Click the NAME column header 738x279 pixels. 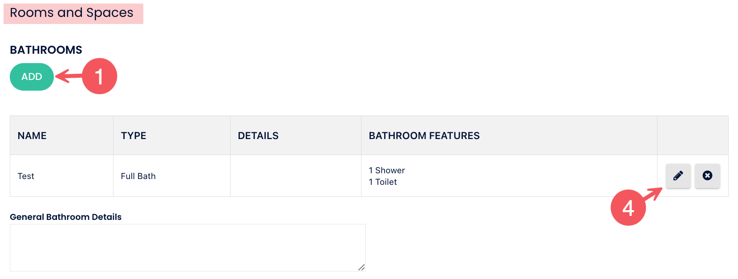(32, 136)
